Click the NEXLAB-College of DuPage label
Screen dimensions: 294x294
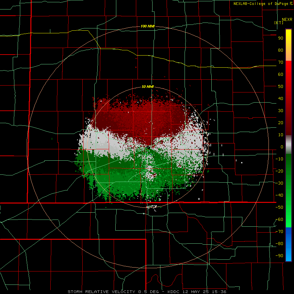263,4
